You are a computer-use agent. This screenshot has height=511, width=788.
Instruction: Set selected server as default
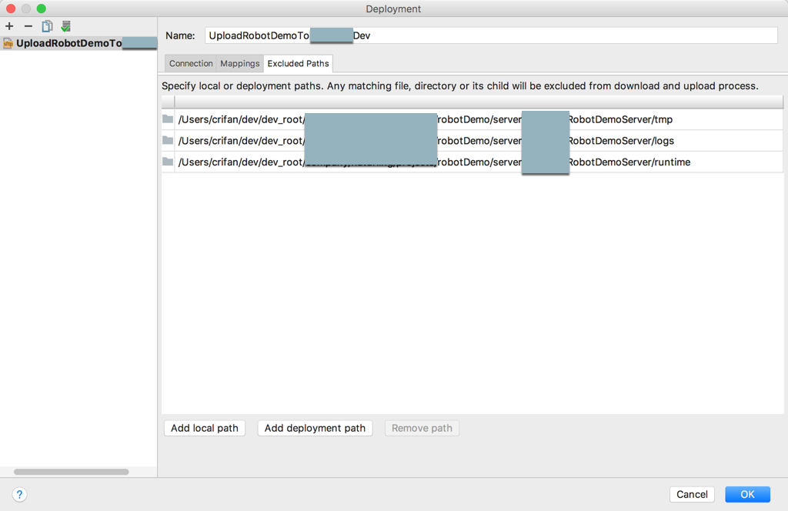(65, 26)
